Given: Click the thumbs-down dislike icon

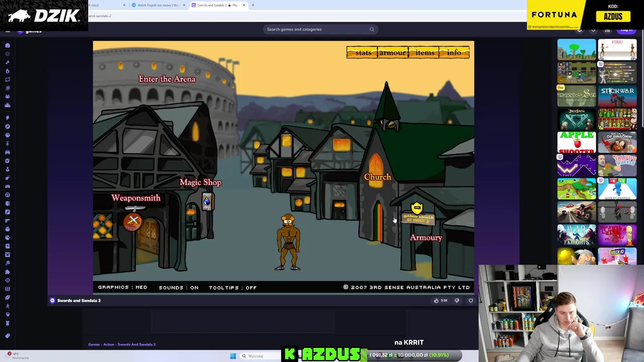Looking at the screenshot, I should coord(457,301).
